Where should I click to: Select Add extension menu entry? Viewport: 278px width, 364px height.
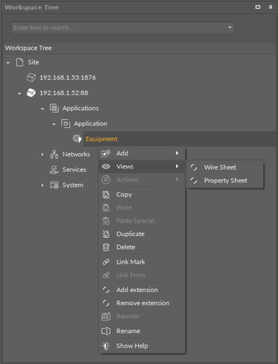[137, 290]
